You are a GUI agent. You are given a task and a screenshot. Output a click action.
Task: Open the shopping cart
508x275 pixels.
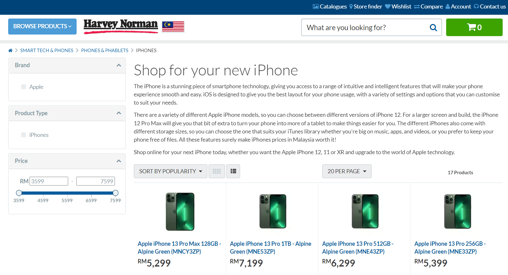pos(474,27)
